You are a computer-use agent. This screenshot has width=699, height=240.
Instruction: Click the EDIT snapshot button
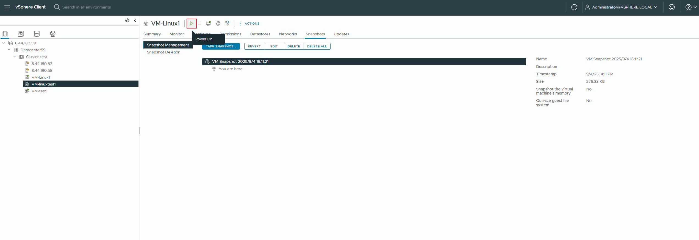point(274,46)
